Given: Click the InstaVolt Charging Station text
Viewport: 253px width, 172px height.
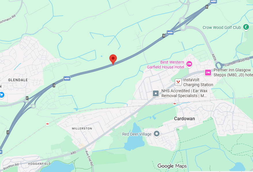Looking at the screenshot, I should coord(198,82).
